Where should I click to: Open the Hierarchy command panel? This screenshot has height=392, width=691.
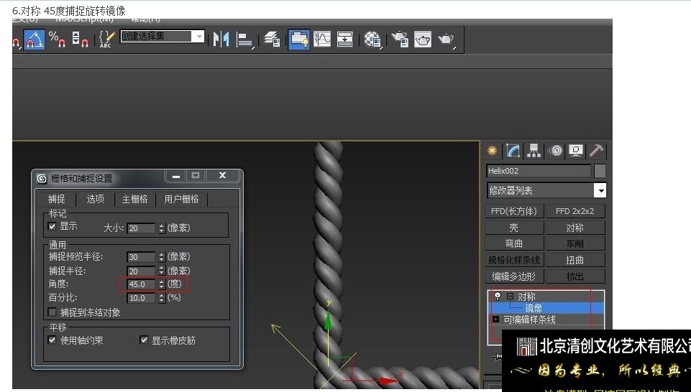pos(534,151)
